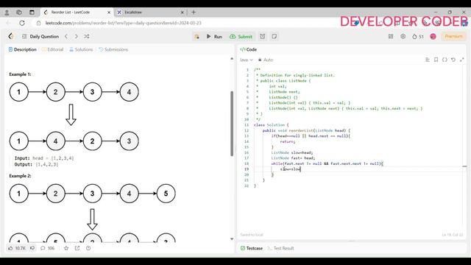Go to previous question arrow
Viewport: 471px width, 265px height.
pyautogui.click(x=66, y=36)
